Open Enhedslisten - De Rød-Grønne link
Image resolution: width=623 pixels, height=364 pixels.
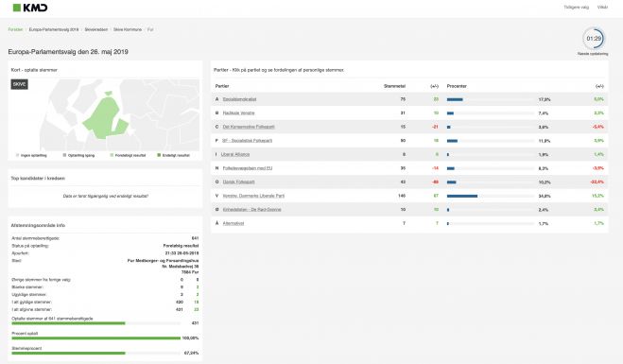(251, 210)
